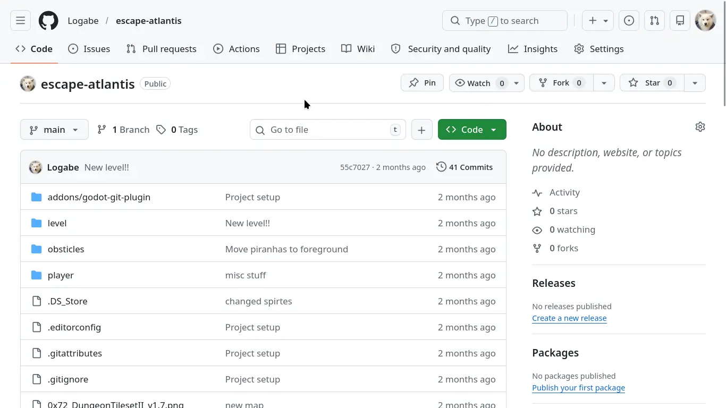Open Move piranhas to foreground commit
Viewport: 726px width, 408px height.
[x=286, y=249]
